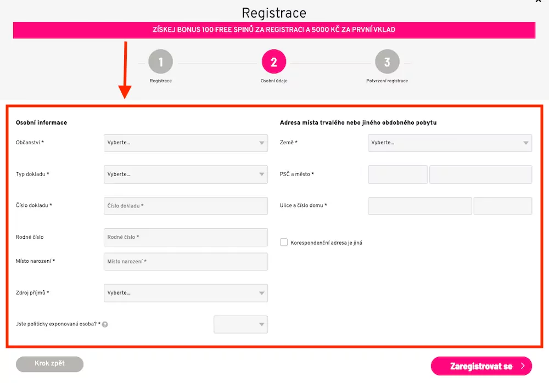Viewport: 549px width, 383px height.
Task: Enable Korespondenční adresa je jiná checkbox
Action: pyautogui.click(x=284, y=242)
